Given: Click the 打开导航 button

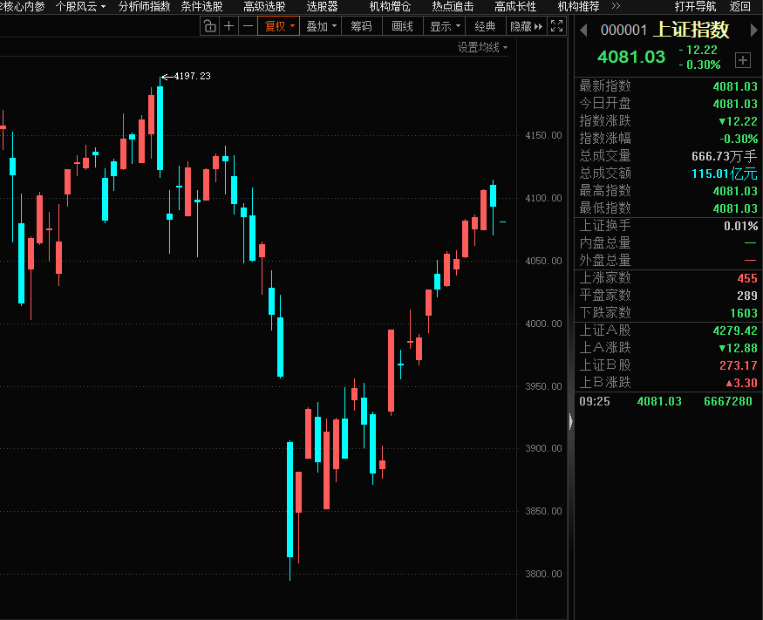Looking at the screenshot, I should point(695,6).
